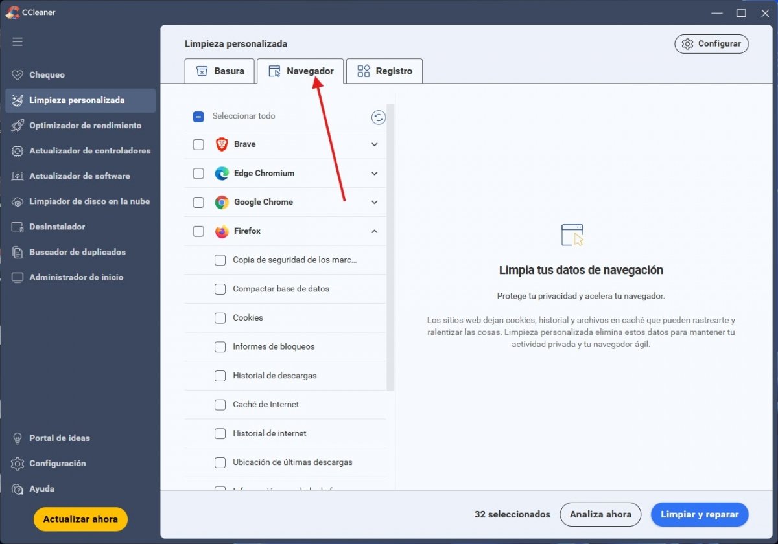The width and height of the screenshot is (778, 544).
Task: Open the Administrador de inicio icon
Action: [18, 277]
